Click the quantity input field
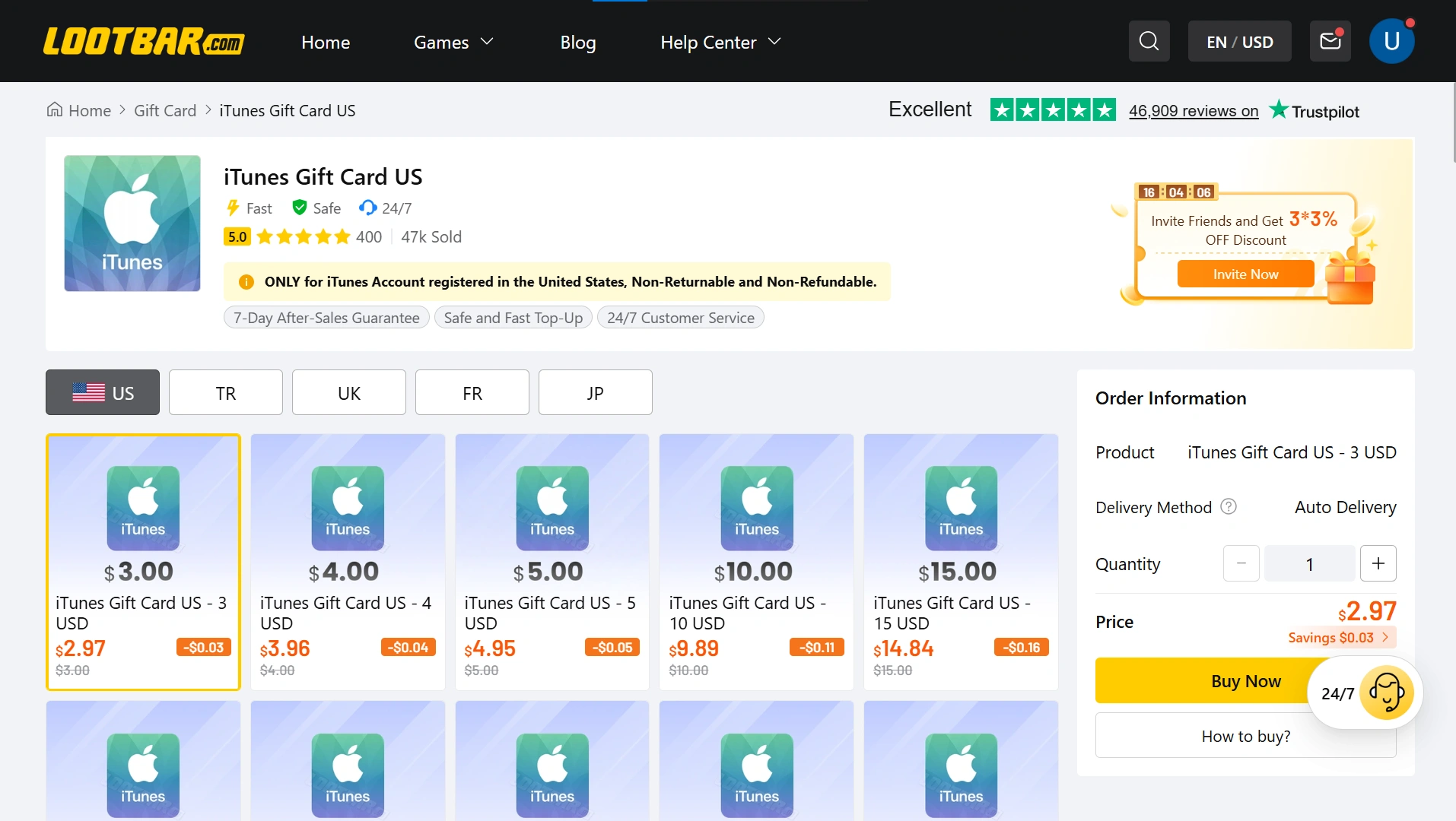 click(1309, 563)
